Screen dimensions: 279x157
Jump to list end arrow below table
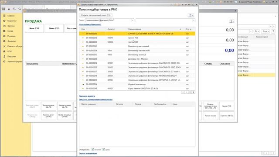(x=194, y=92)
